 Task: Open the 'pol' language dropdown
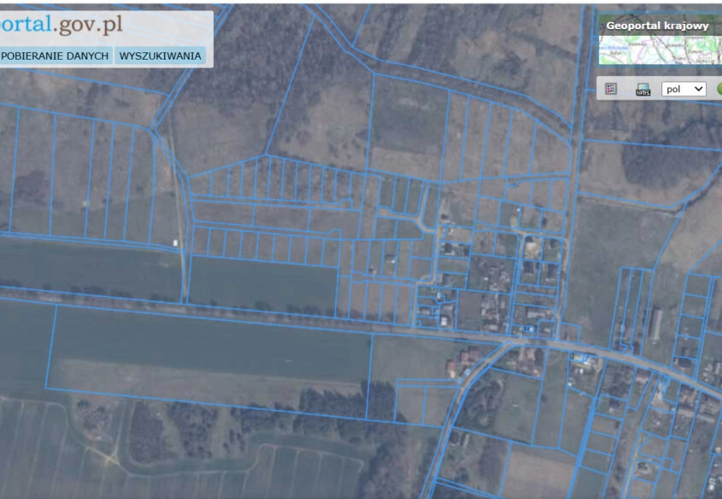click(x=684, y=89)
